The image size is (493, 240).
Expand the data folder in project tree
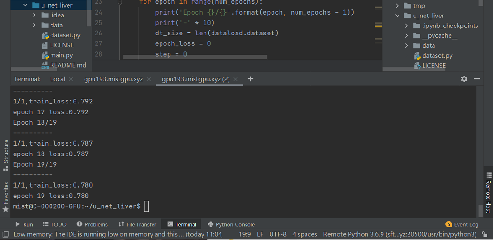pos(34,25)
